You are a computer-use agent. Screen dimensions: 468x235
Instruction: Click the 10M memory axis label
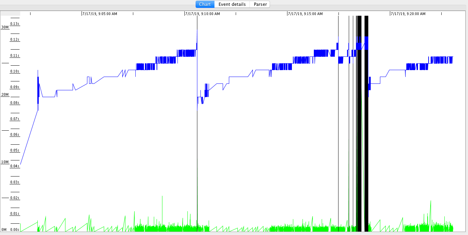pyautogui.click(x=5, y=162)
